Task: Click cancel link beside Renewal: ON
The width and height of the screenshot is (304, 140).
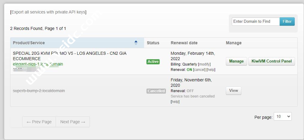Action: (x=199, y=70)
